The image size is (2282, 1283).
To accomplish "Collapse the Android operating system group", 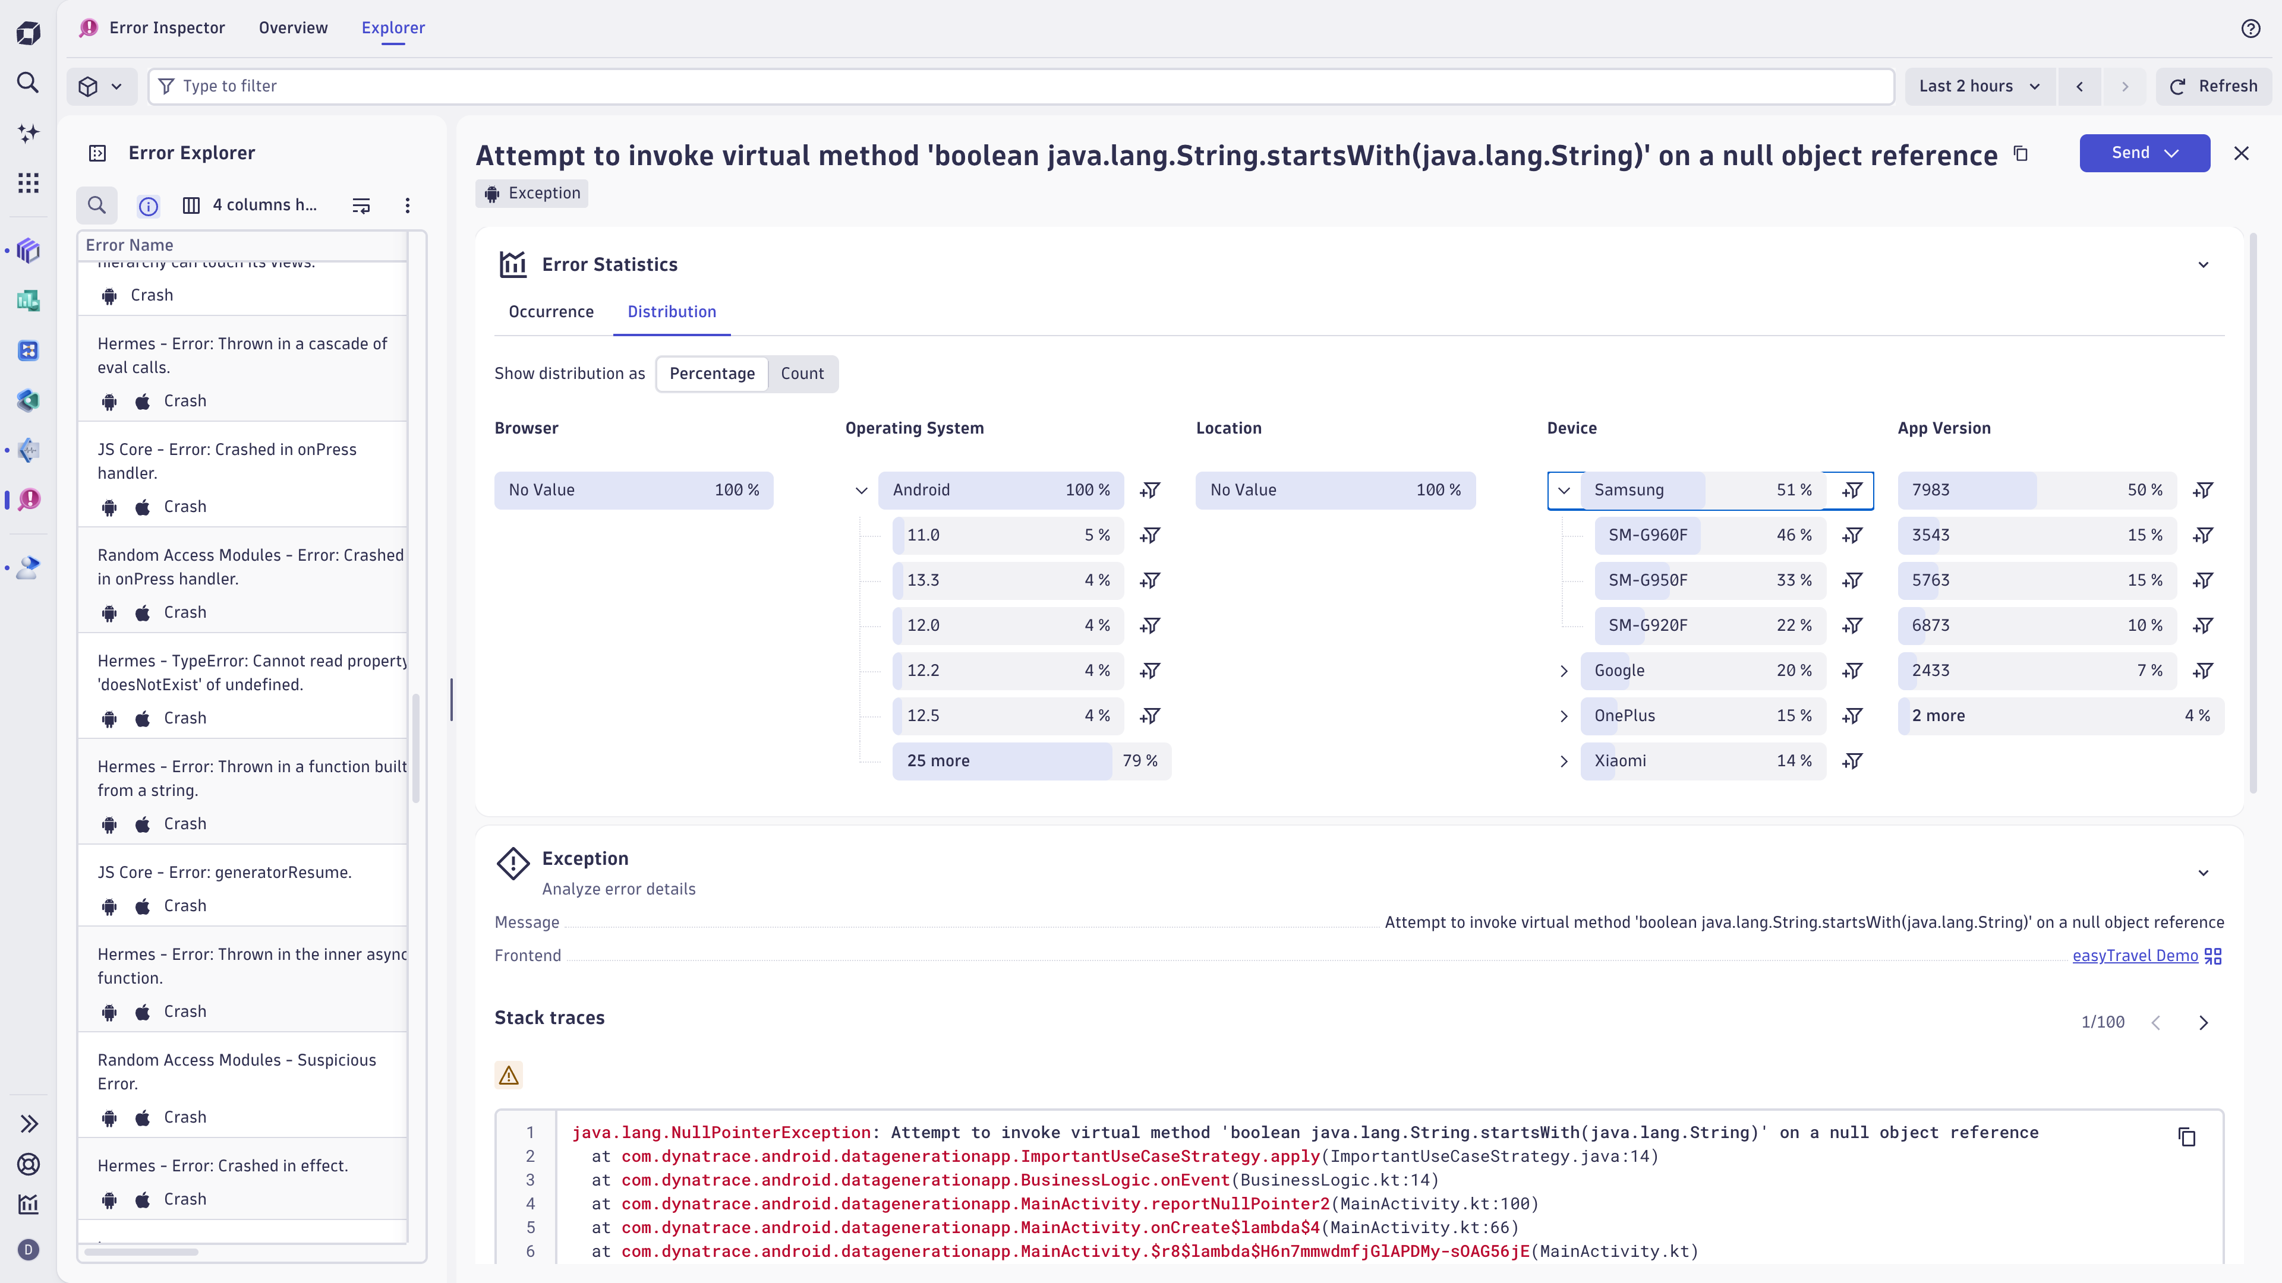I will point(860,491).
